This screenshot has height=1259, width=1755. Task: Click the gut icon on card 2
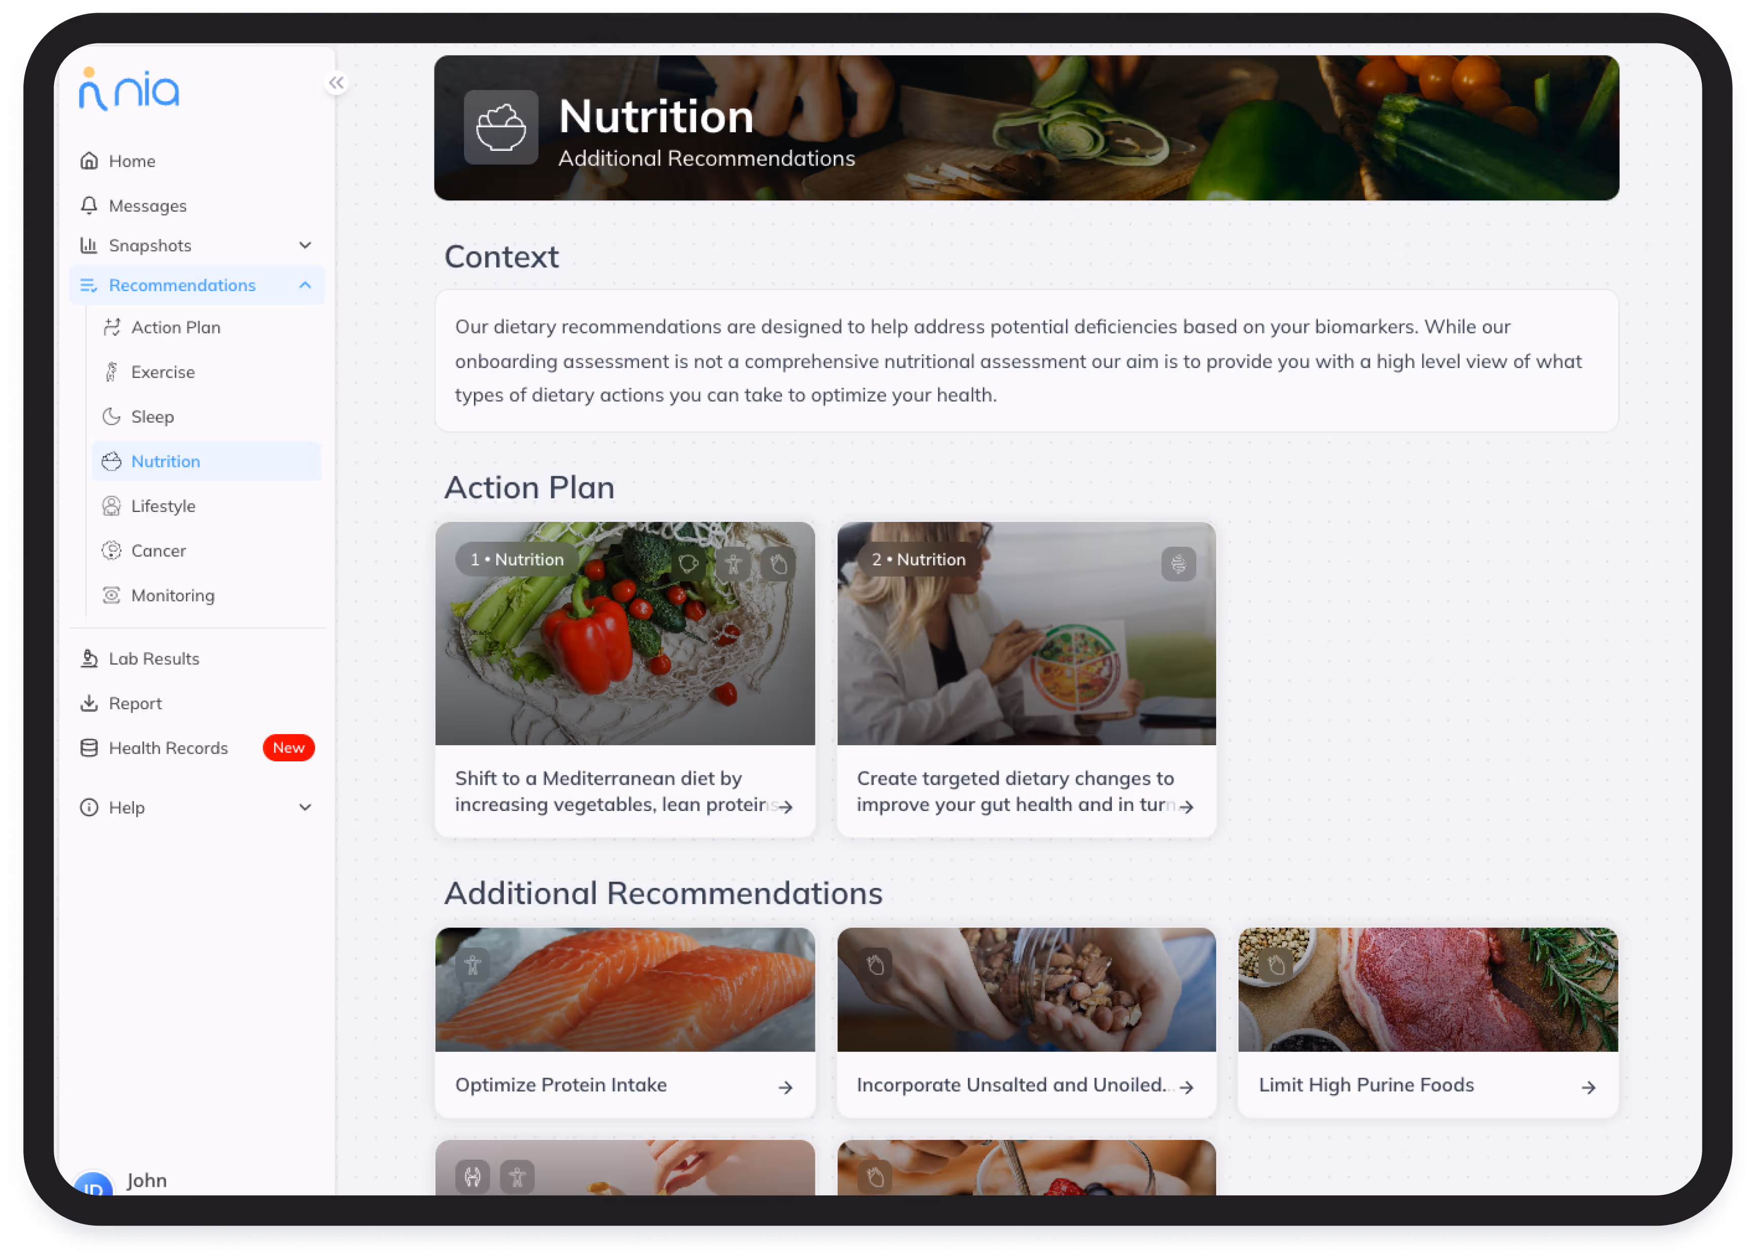point(1178,564)
